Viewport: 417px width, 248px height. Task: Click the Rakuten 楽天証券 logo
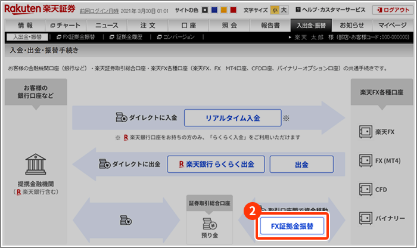(x=40, y=10)
